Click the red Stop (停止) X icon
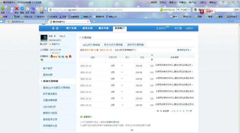 (17, 9)
